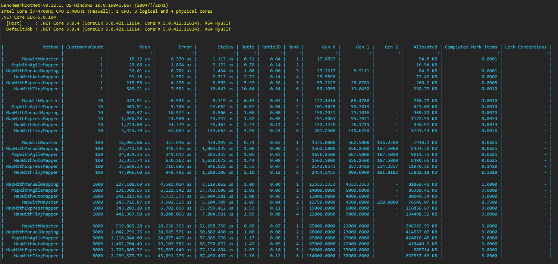Select the mean value 227,108.69 us
Viewport: 558px width, 264px height.
coord(133,184)
